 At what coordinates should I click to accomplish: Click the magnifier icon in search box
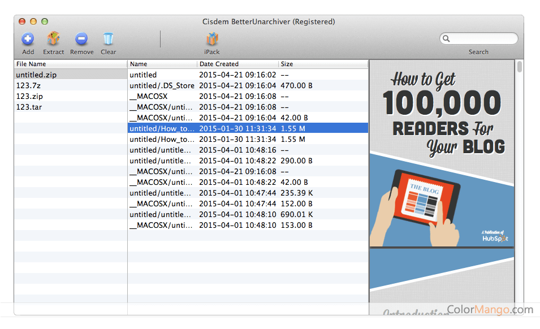(x=446, y=38)
